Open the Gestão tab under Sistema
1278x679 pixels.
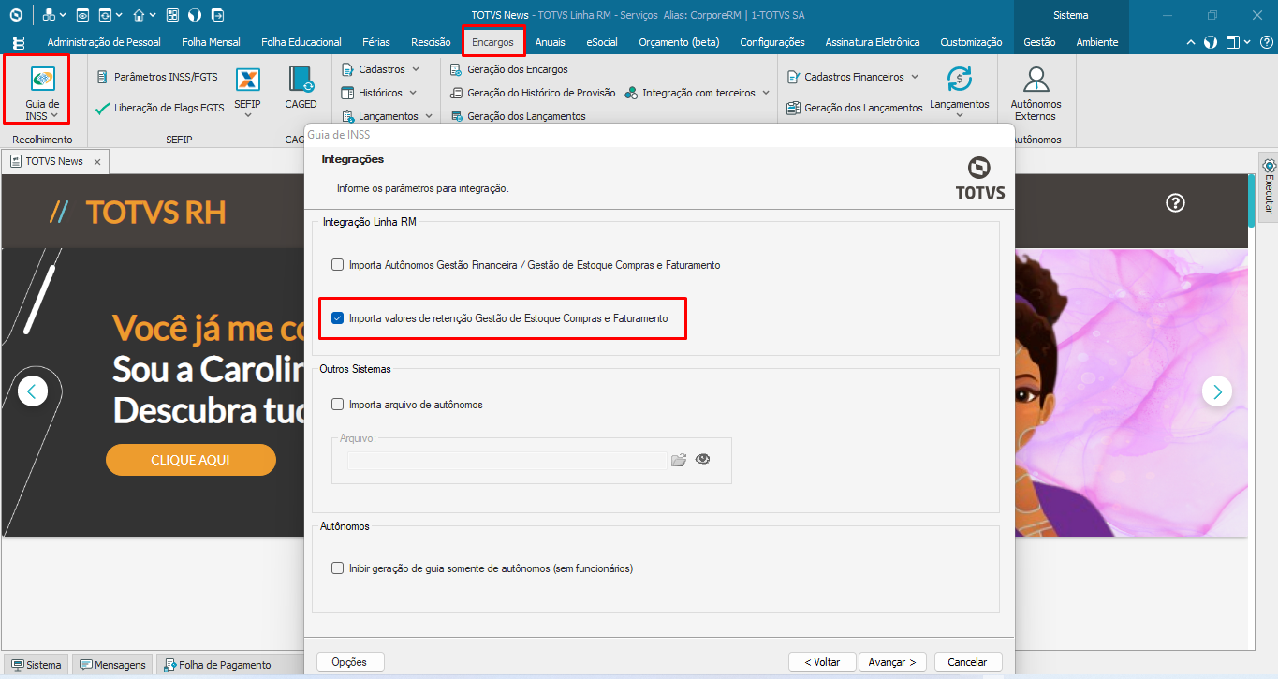(1039, 42)
